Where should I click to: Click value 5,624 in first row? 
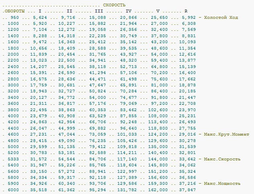tap(40, 18)
